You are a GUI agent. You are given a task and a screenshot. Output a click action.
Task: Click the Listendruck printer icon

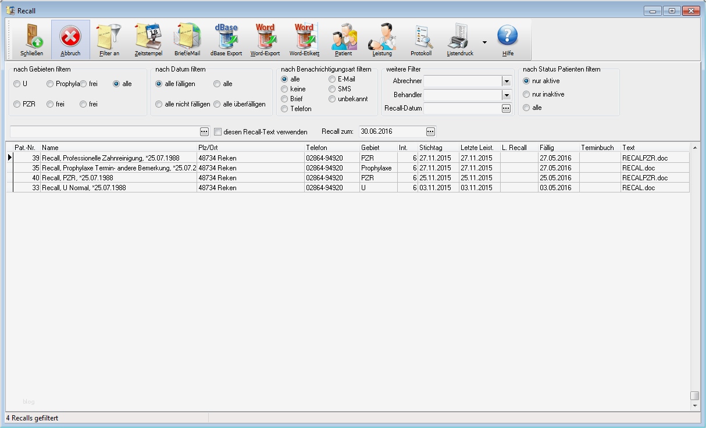459,37
